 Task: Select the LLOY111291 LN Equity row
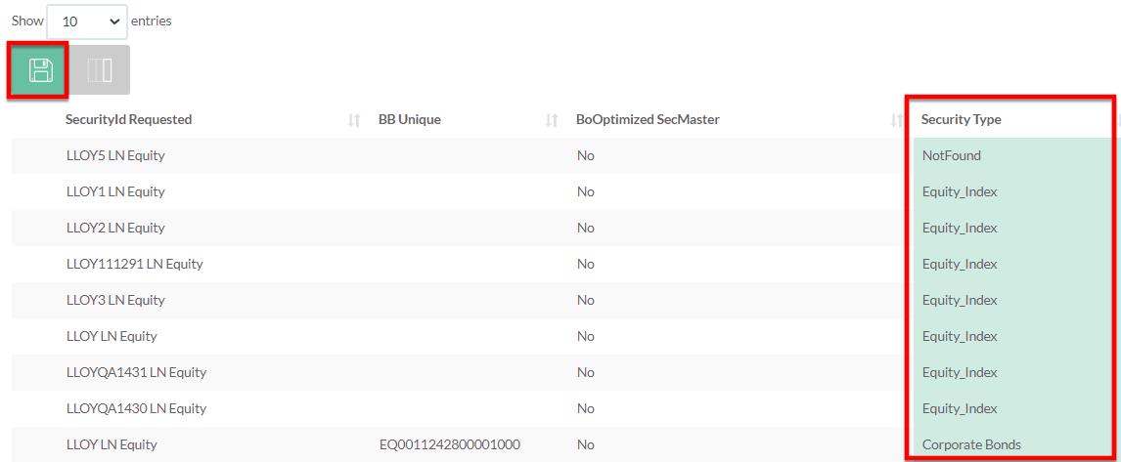tap(134, 264)
